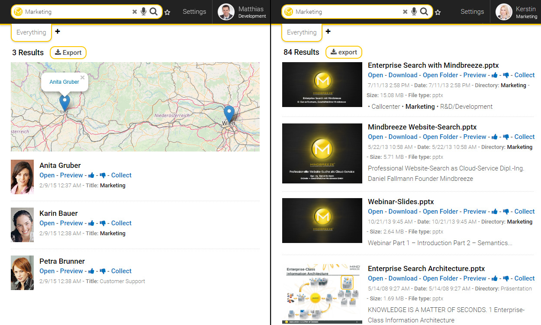Like Enterprise Search with Mindbreeze.pptx
Image resolution: width=541 pixels, height=325 pixels.
coord(494,75)
